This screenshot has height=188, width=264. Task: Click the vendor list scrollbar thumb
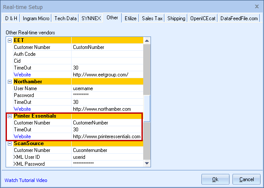click(147, 108)
